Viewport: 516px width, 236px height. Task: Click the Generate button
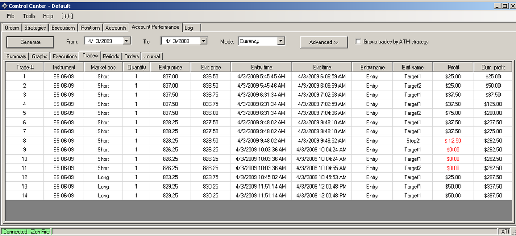pos(30,42)
